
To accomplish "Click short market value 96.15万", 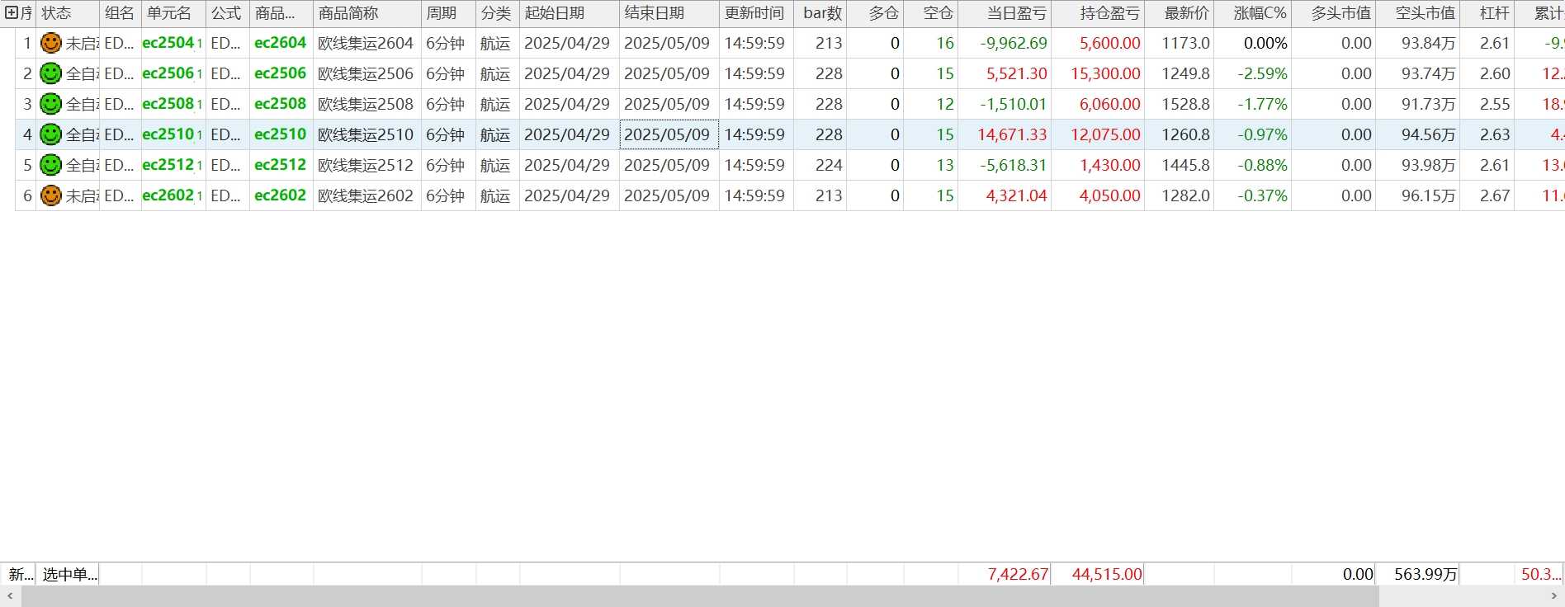I will (x=1428, y=195).
